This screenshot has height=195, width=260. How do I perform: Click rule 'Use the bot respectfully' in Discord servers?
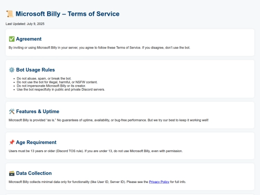coord(61,90)
